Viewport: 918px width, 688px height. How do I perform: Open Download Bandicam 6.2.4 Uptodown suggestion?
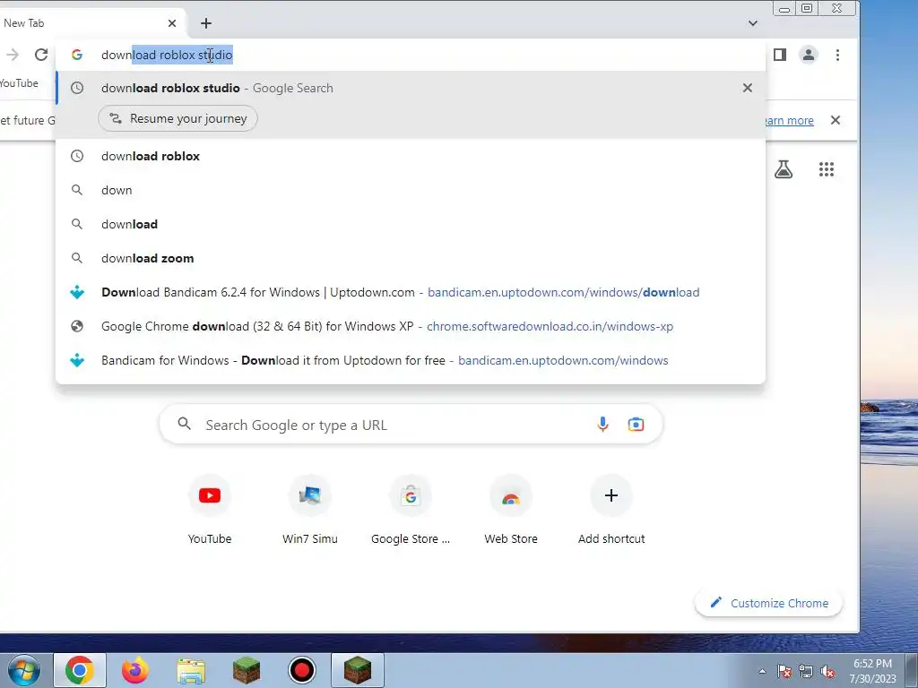(x=411, y=292)
